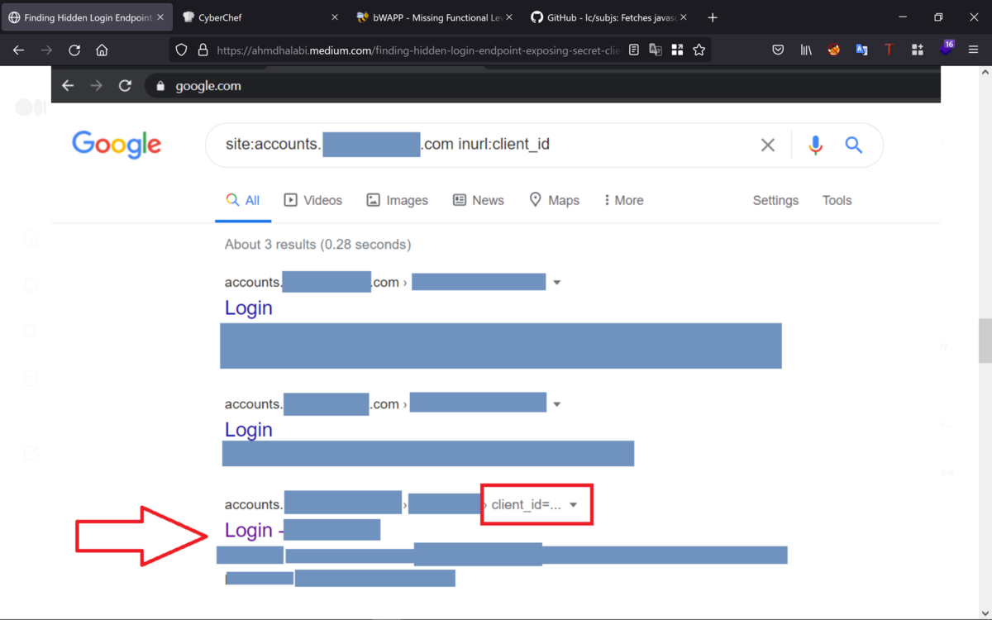Open purple extension with 16 badge
This screenshot has width=992, height=620.
click(946, 48)
